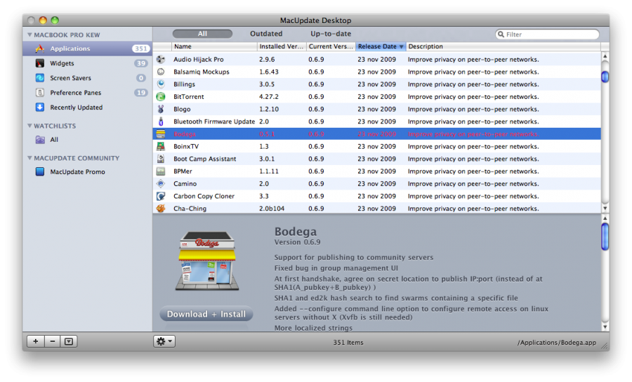
Task: Click the BitTorrent green icon
Action: tap(161, 96)
